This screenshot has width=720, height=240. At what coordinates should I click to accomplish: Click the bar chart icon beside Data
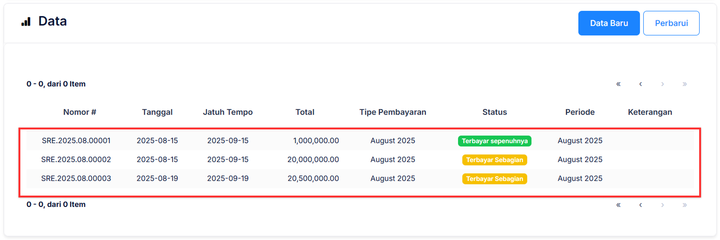click(26, 21)
